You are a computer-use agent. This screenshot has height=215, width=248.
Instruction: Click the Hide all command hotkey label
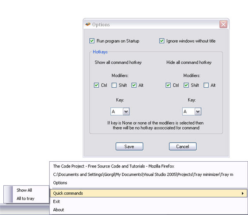point(189,62)
